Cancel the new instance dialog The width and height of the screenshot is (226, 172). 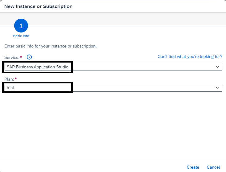tap(213, 167)
